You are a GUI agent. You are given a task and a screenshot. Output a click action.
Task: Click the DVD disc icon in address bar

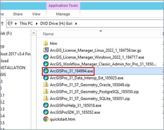coord(10,23)
